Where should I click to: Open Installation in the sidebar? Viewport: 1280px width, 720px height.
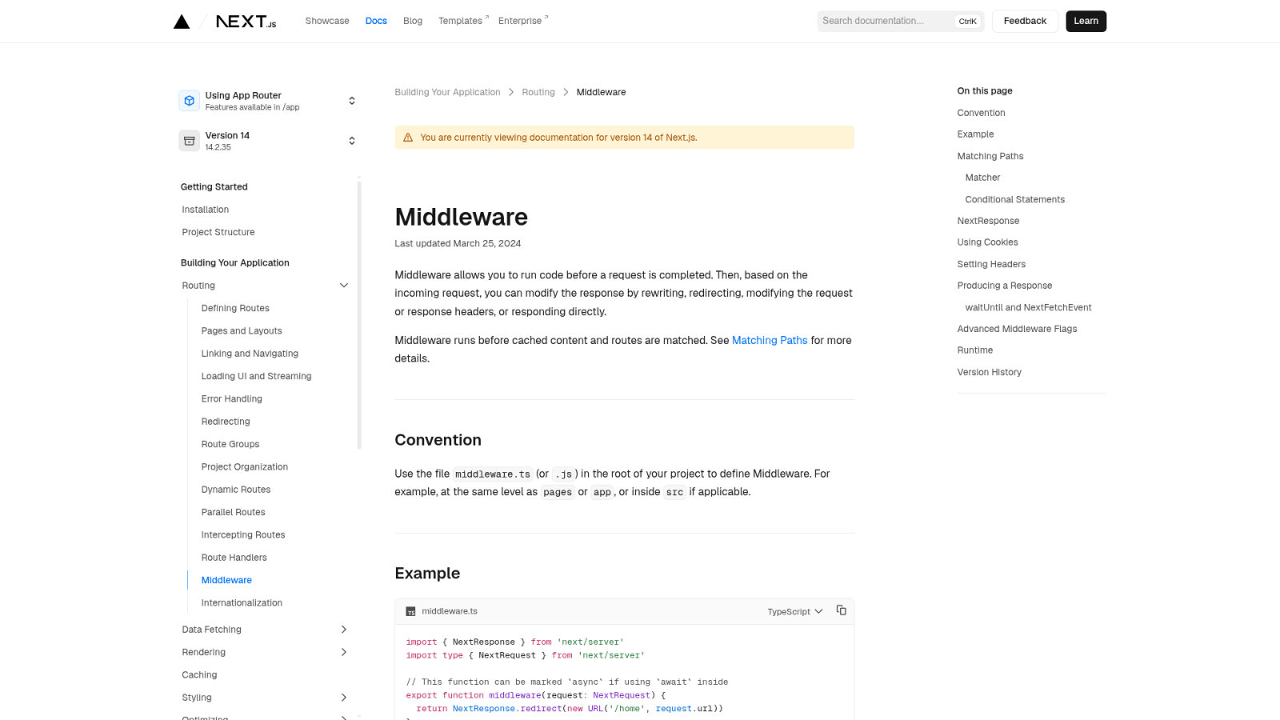tap(205, 210)
